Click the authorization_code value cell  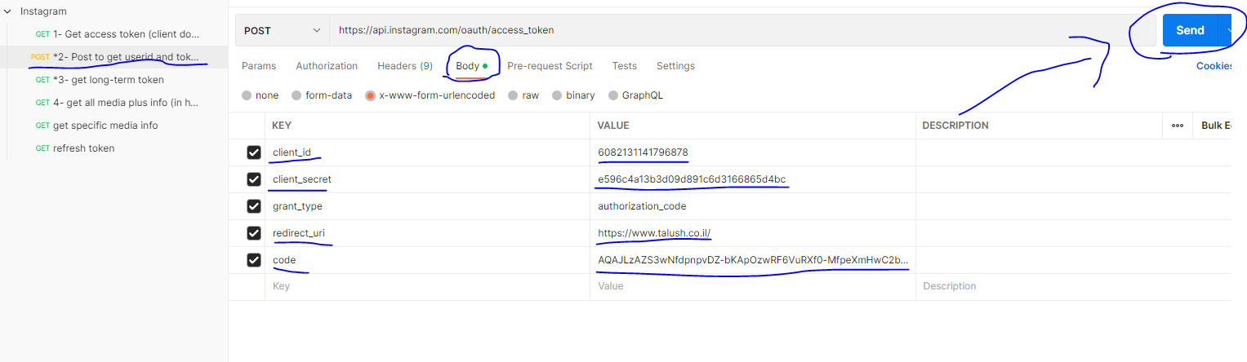[753, 206]
